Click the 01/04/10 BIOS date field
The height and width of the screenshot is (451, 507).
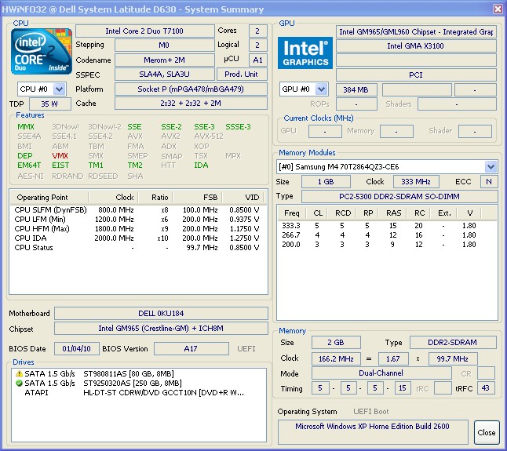pos(77,349)
